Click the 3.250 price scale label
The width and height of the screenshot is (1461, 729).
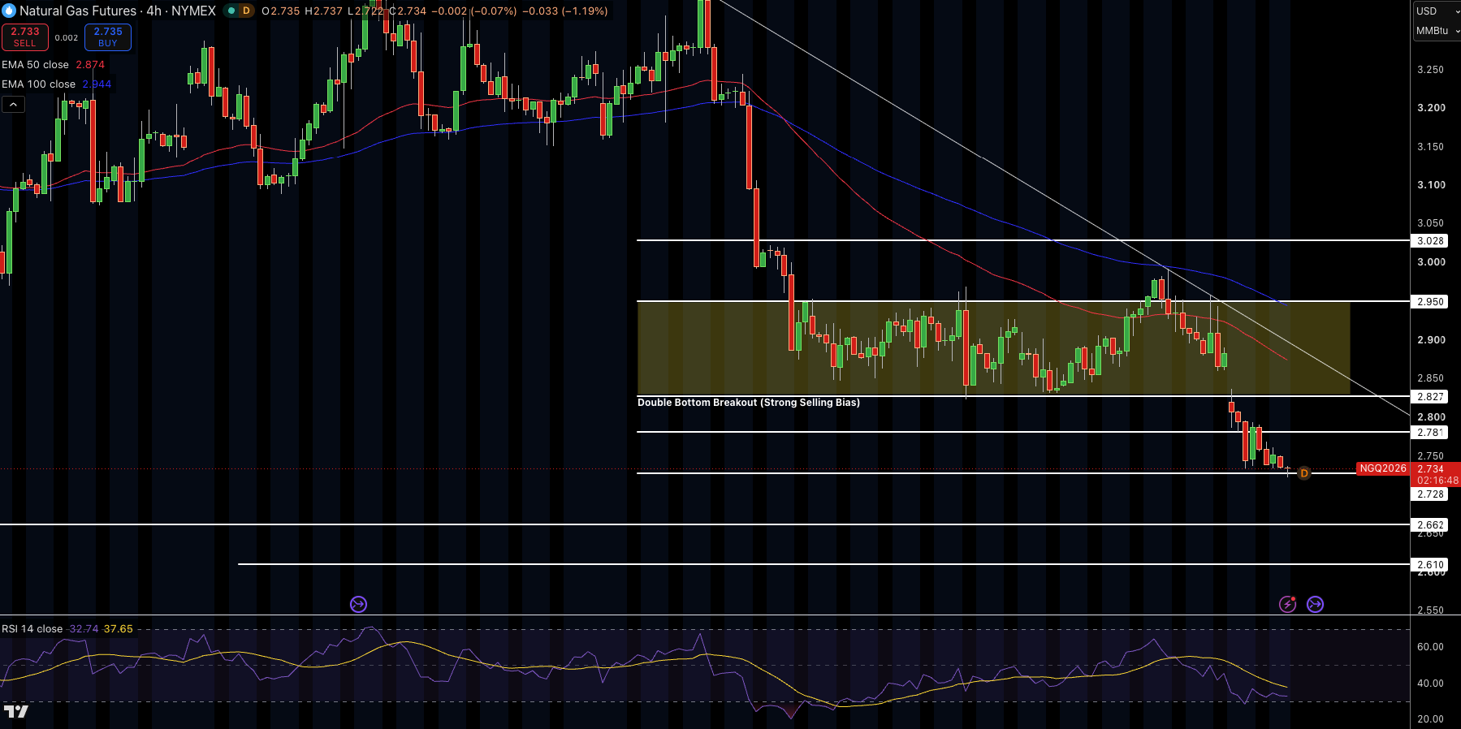(x=1430, y=70)
